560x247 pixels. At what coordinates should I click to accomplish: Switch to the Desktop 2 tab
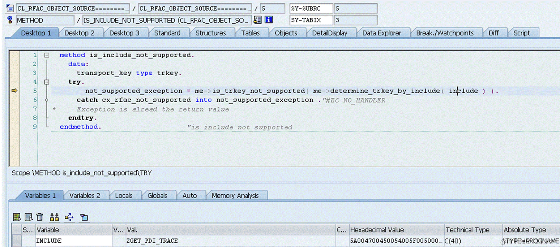(79, 33)
